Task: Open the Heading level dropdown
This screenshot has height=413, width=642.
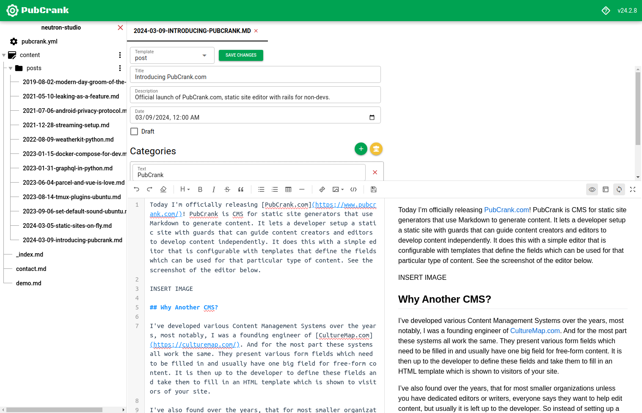Action: 185,189
